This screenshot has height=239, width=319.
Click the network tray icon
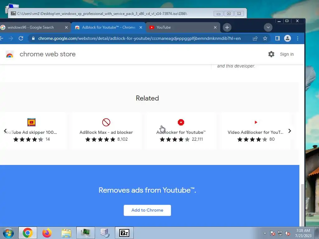(x=280, y=233)
